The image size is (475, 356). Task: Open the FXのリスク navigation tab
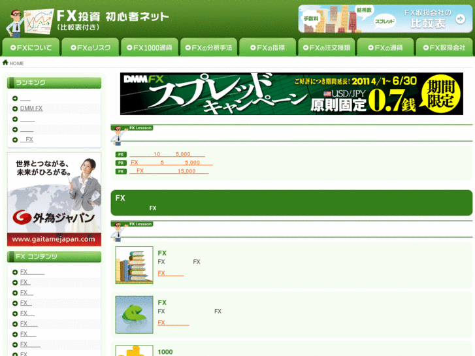[90, 47]
